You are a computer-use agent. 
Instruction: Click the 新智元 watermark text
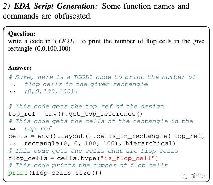click(198, 176)
